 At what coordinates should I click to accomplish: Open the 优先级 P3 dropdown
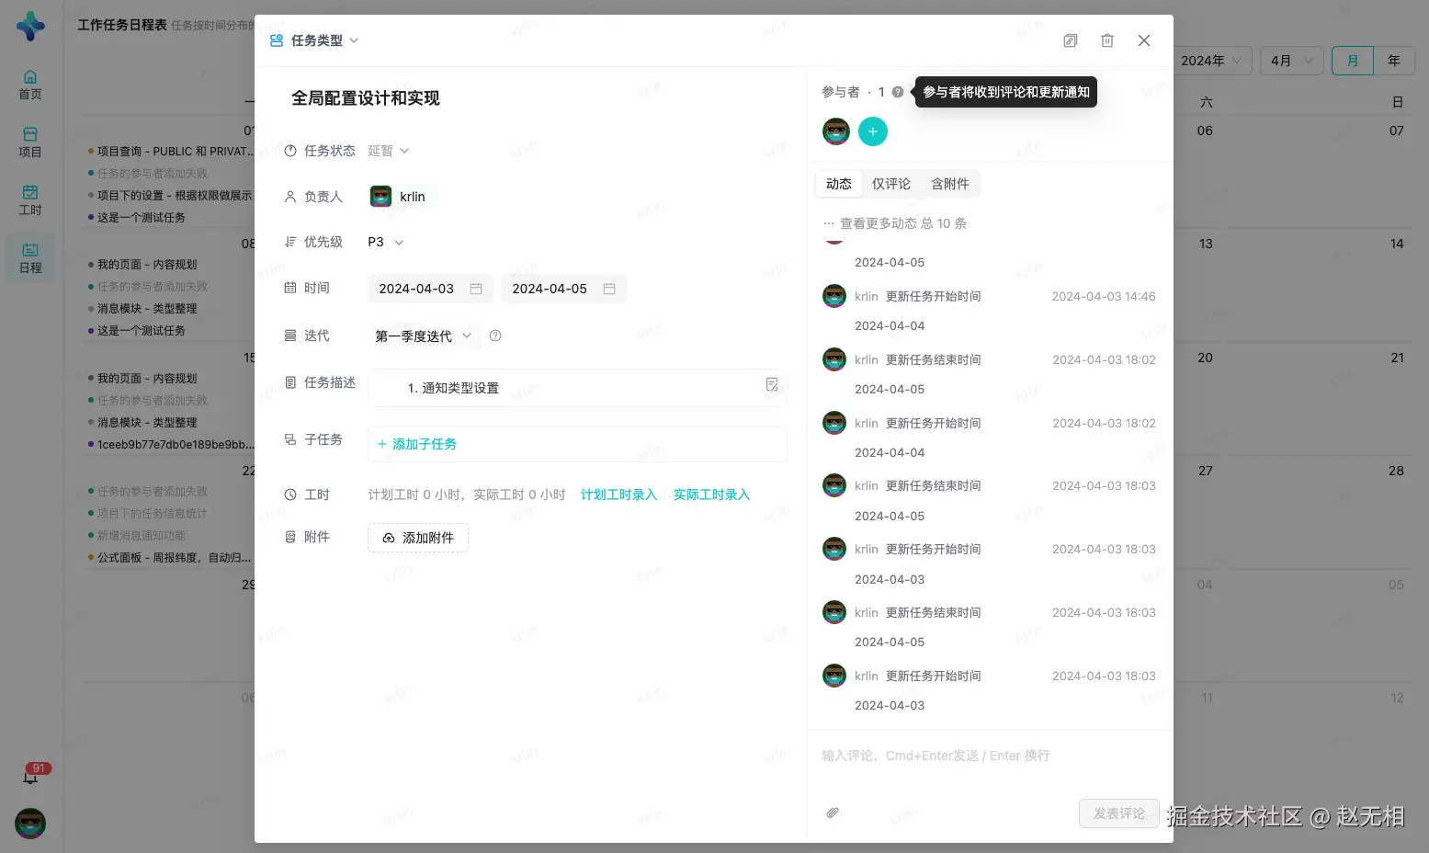[386, 242]
